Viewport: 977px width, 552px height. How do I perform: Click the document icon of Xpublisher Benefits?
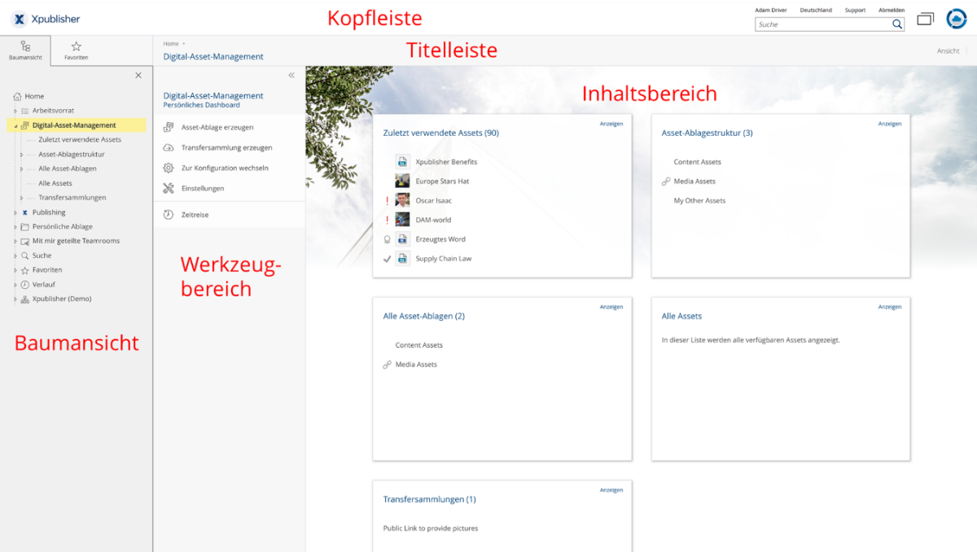[402, 162]
